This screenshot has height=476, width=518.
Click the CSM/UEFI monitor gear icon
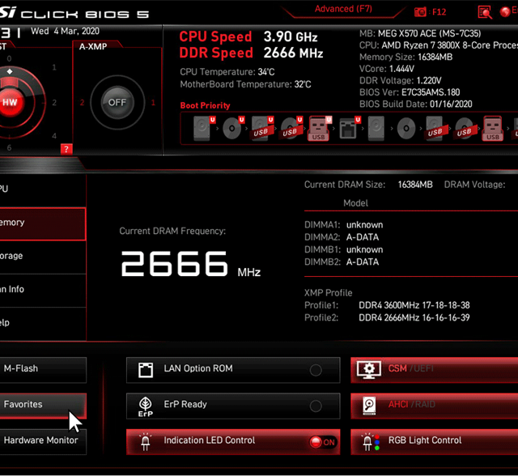coord(369,370)
